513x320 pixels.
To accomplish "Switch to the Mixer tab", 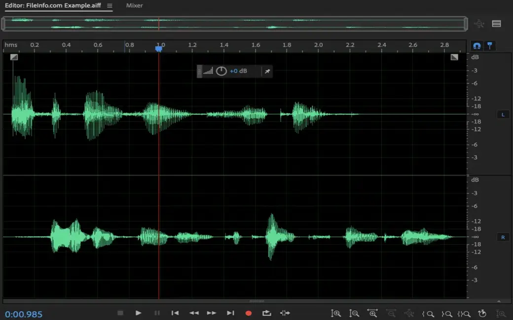I will [x=135, y=5].
